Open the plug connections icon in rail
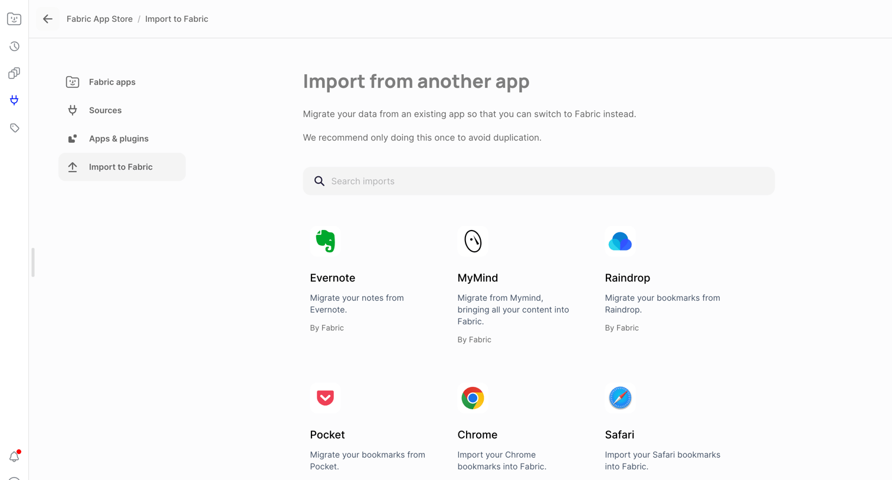892x480 pixels. 14,100
